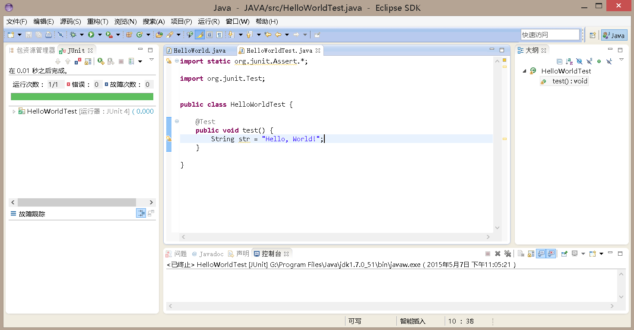The height and width of the screenshot is (330, 634).
Task: Toggle Show Failures Only in JUnit view
Action: [78, 61]
